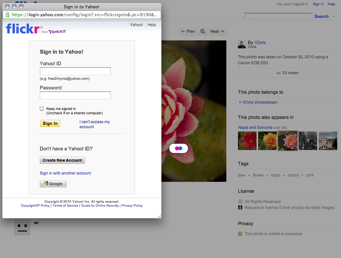The width and height of the screenshot is (341, 258).
Task: Open Privacy Policy link
Action: (x=132, y=205)
